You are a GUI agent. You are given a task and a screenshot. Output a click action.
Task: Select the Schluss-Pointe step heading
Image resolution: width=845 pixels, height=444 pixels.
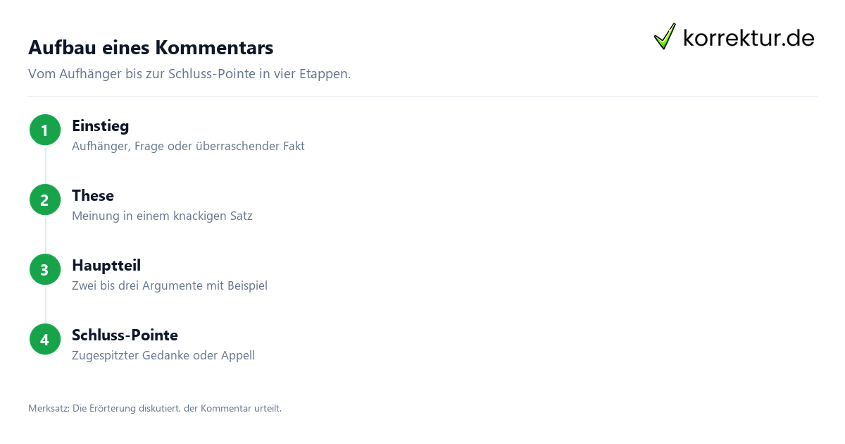coord(125,335)
